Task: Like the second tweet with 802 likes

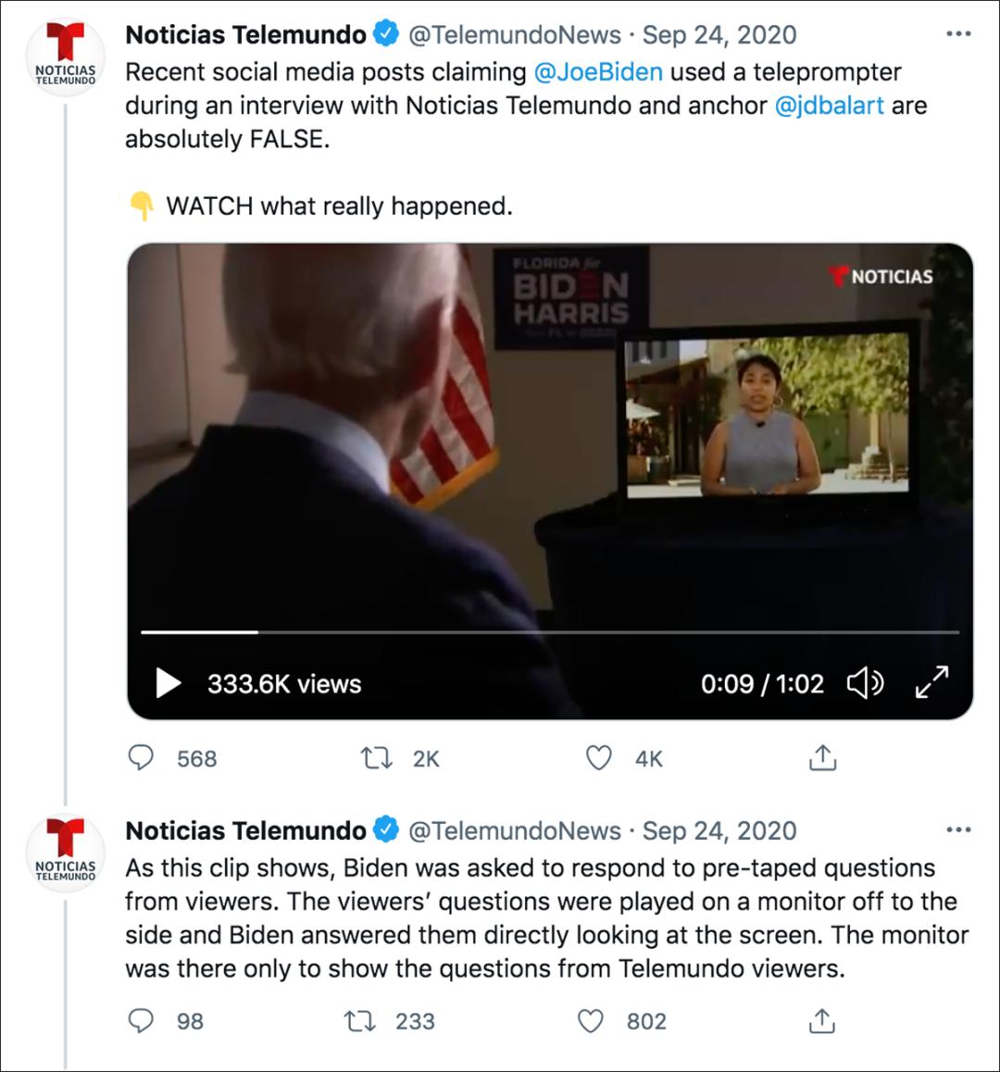Action: click(591, 1020)
